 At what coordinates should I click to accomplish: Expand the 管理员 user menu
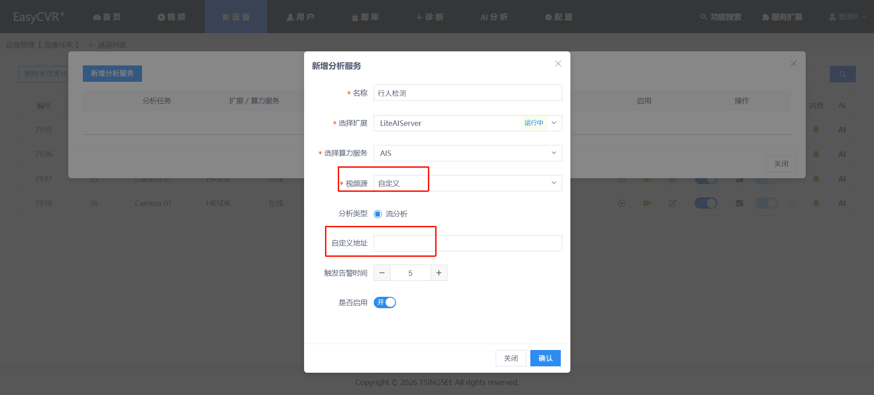(x=848, y=17)
